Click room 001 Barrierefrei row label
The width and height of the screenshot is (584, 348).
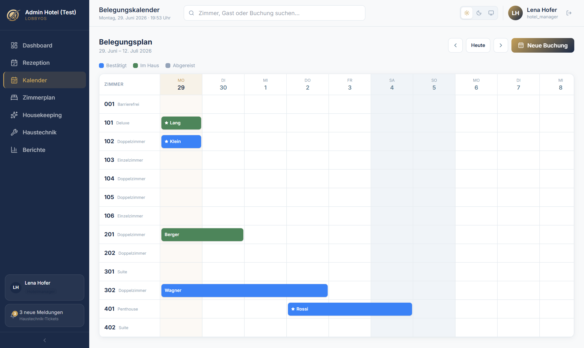(x=130, y=104)
